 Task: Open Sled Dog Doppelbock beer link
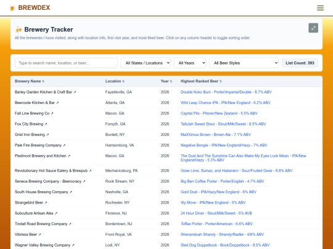225,245
